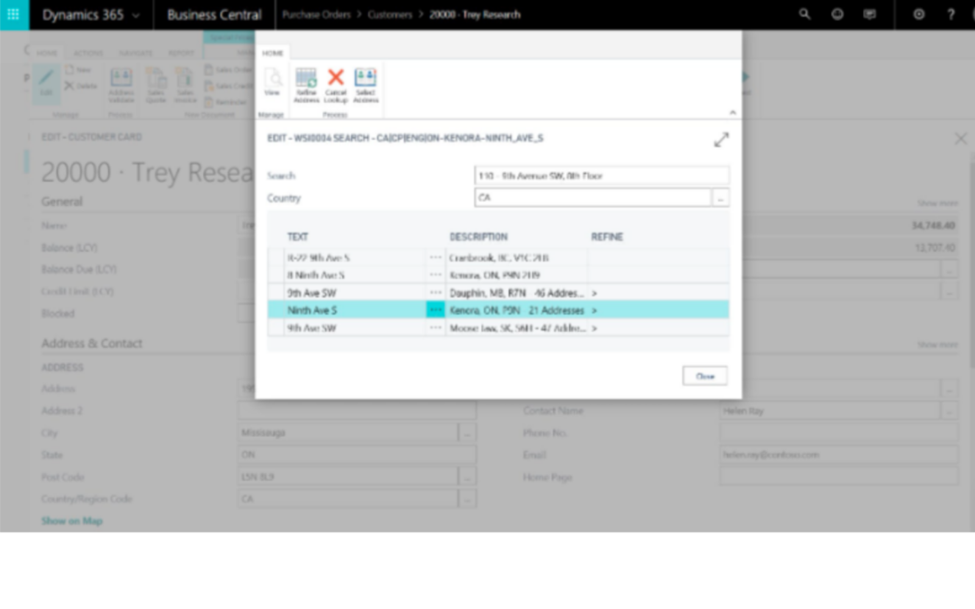
Task: Select the 8 Ninth Ave S row
Action: pos(498,275)
